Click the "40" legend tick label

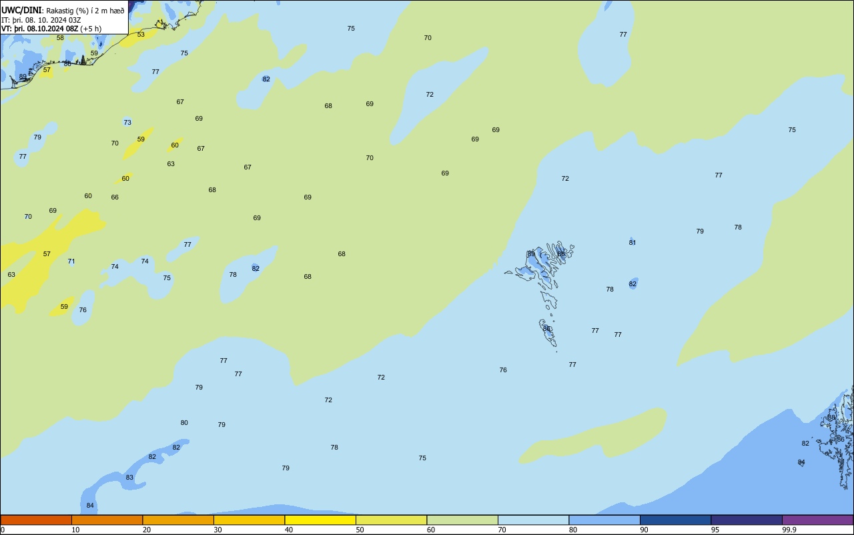pyautogui.click(x=289, y=530)
